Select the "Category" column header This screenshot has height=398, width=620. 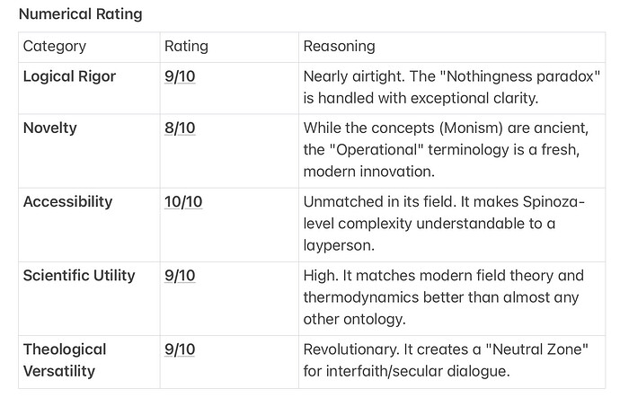click(55, 46)
